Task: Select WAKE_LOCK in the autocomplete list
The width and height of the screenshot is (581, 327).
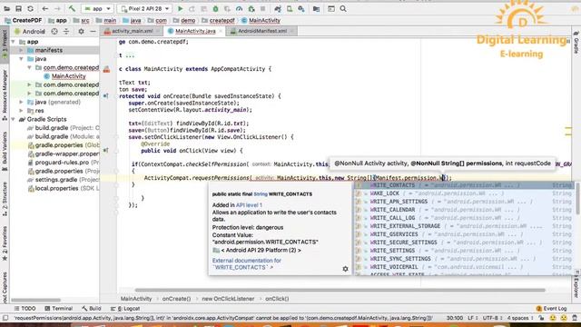Action: 464,193
